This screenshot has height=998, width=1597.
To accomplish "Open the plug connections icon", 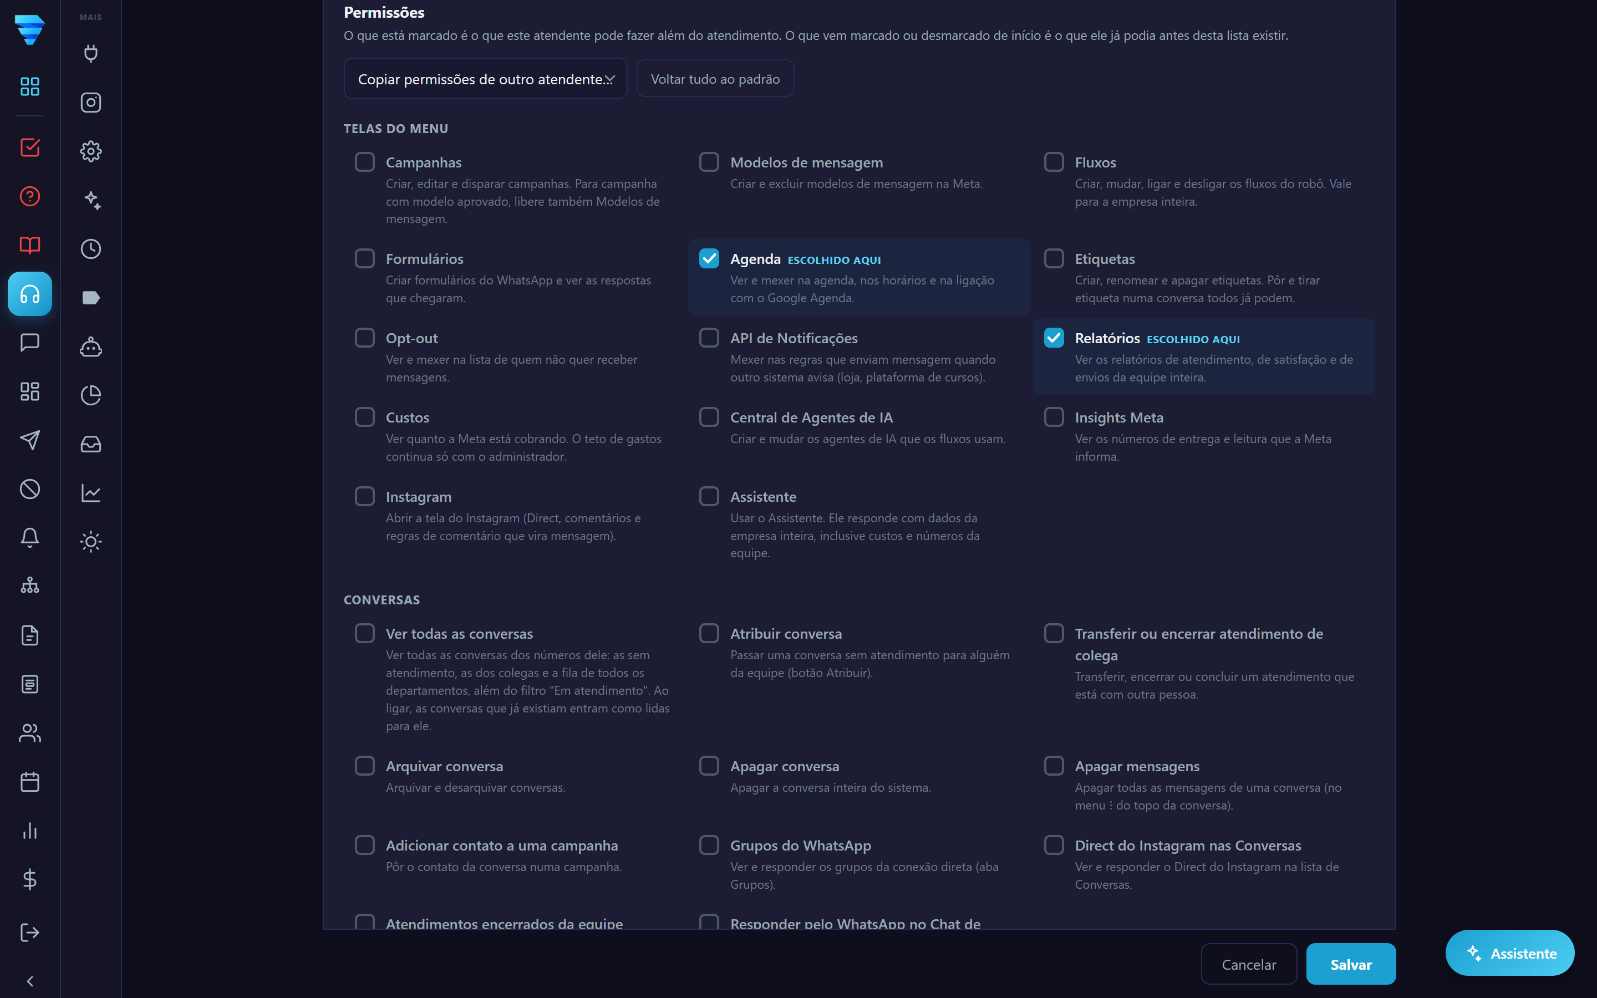I will pos(90,53).
